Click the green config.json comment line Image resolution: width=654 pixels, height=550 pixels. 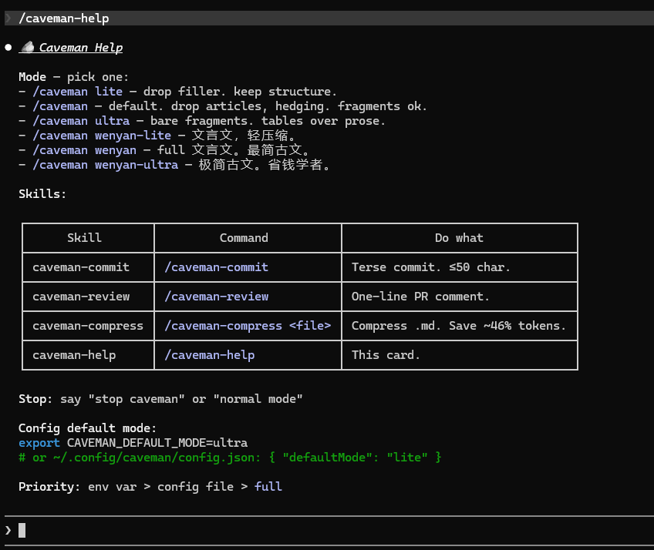point(230,458)
